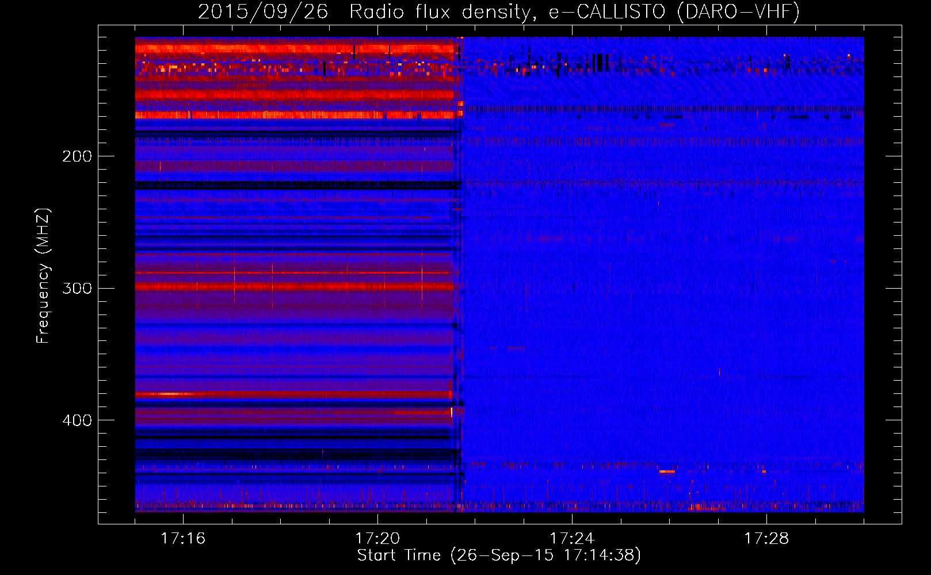The image size is (931, 575).
Task: Click the date "2015/09/26" in the title
Action: click(263, 11)
